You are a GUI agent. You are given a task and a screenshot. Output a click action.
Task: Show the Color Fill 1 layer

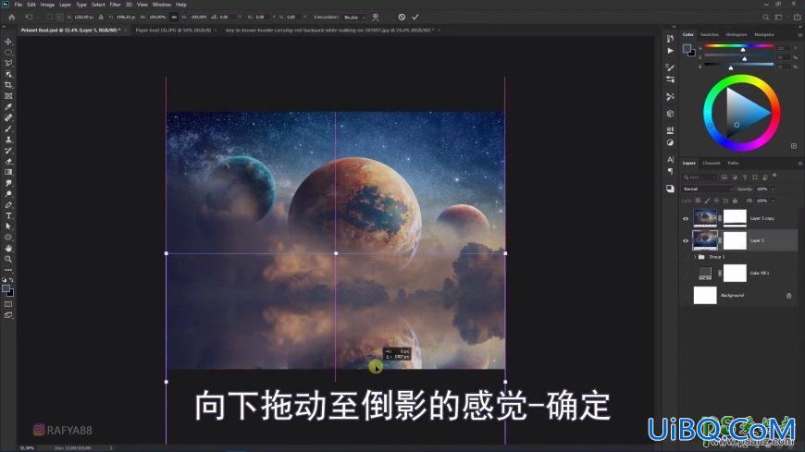pyautogui.click(x=686, y=274)
